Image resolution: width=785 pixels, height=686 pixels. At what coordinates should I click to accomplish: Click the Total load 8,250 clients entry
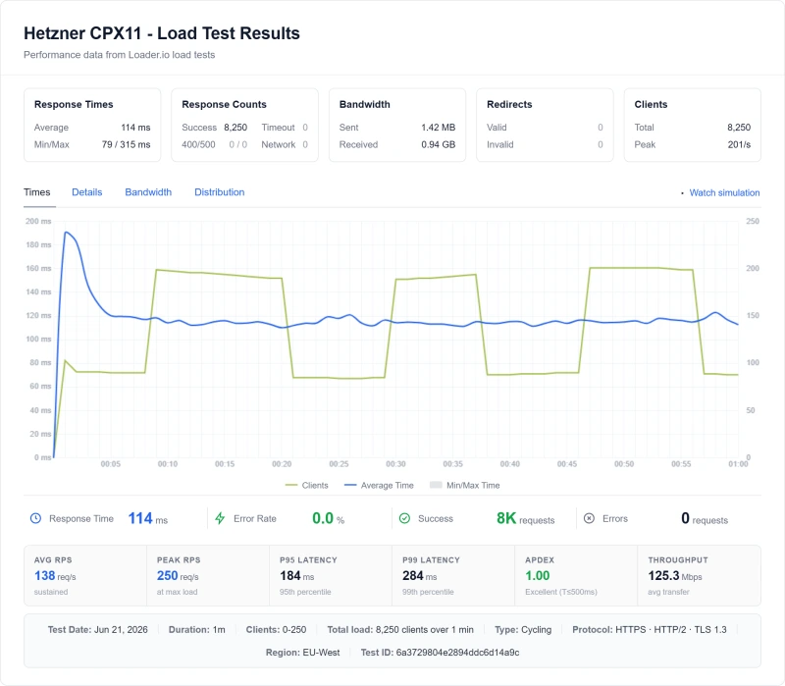pyautogui.click(x=400, y=629)
